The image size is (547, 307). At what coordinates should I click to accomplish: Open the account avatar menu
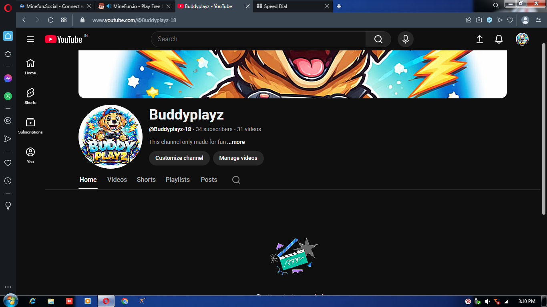pyautogui.click(x=522, y=39)
